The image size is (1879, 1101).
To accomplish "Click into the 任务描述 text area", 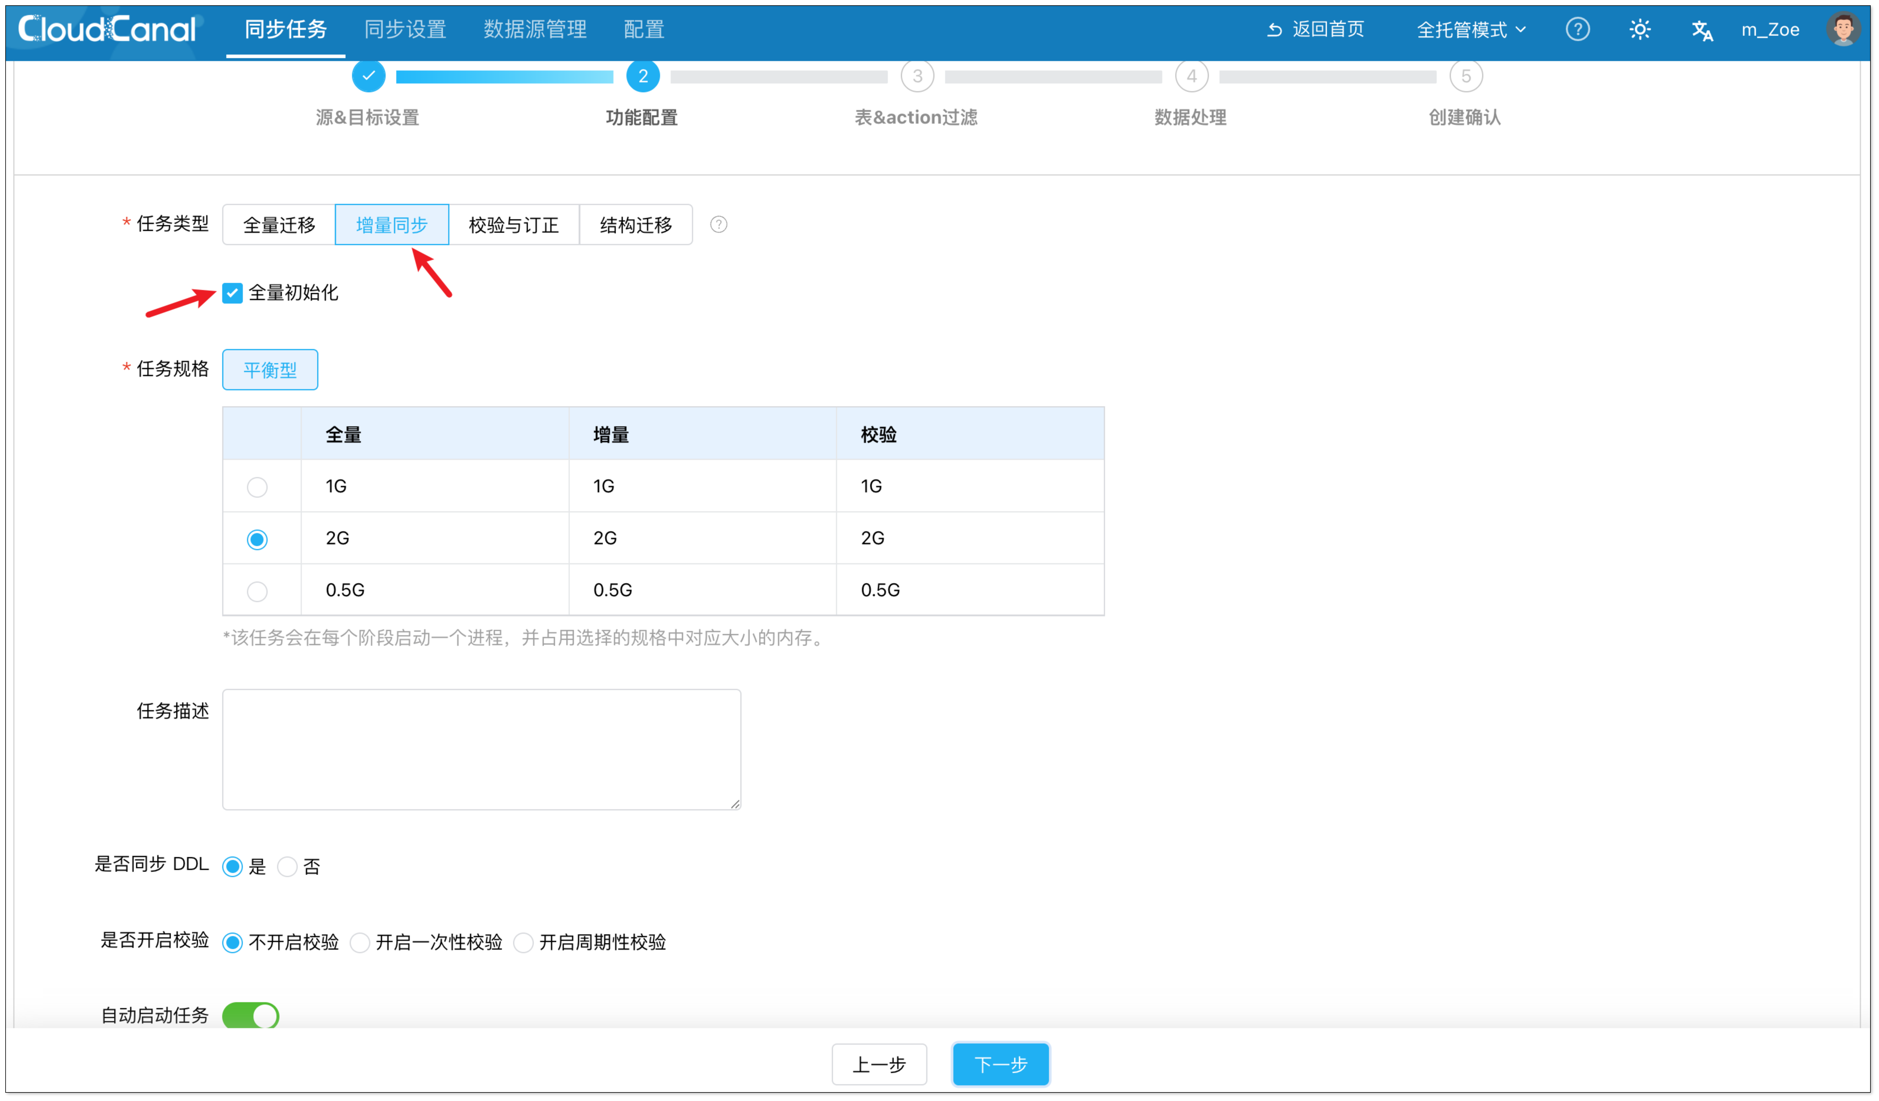I will tap(481, 748).
